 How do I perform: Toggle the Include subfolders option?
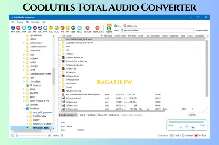coord(68,115)
